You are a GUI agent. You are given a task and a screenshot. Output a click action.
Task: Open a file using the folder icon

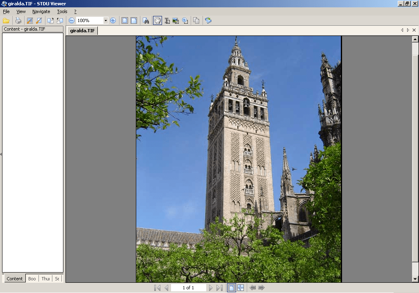pos(6,20)
